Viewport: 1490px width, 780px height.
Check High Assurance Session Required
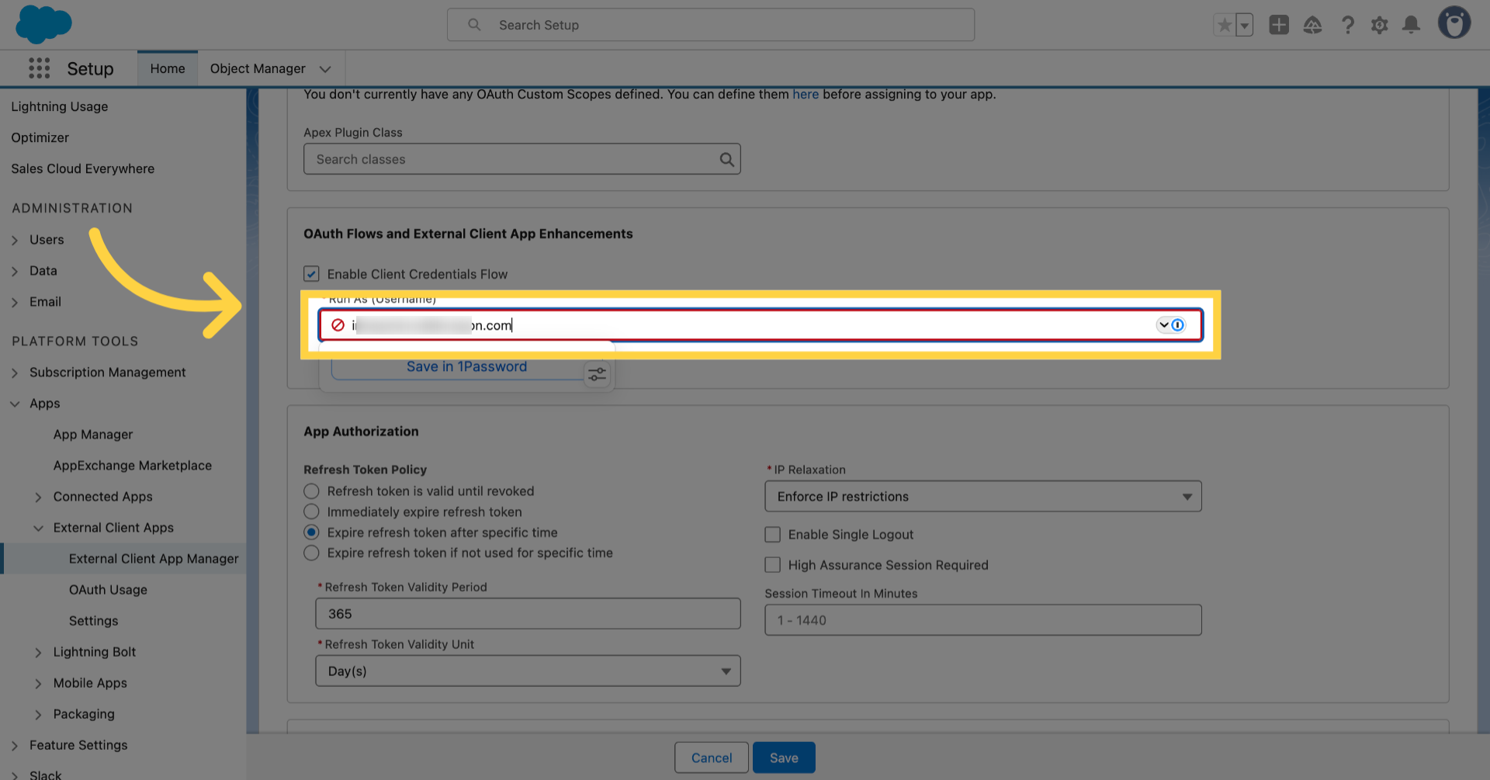click(x=772, y=565)
